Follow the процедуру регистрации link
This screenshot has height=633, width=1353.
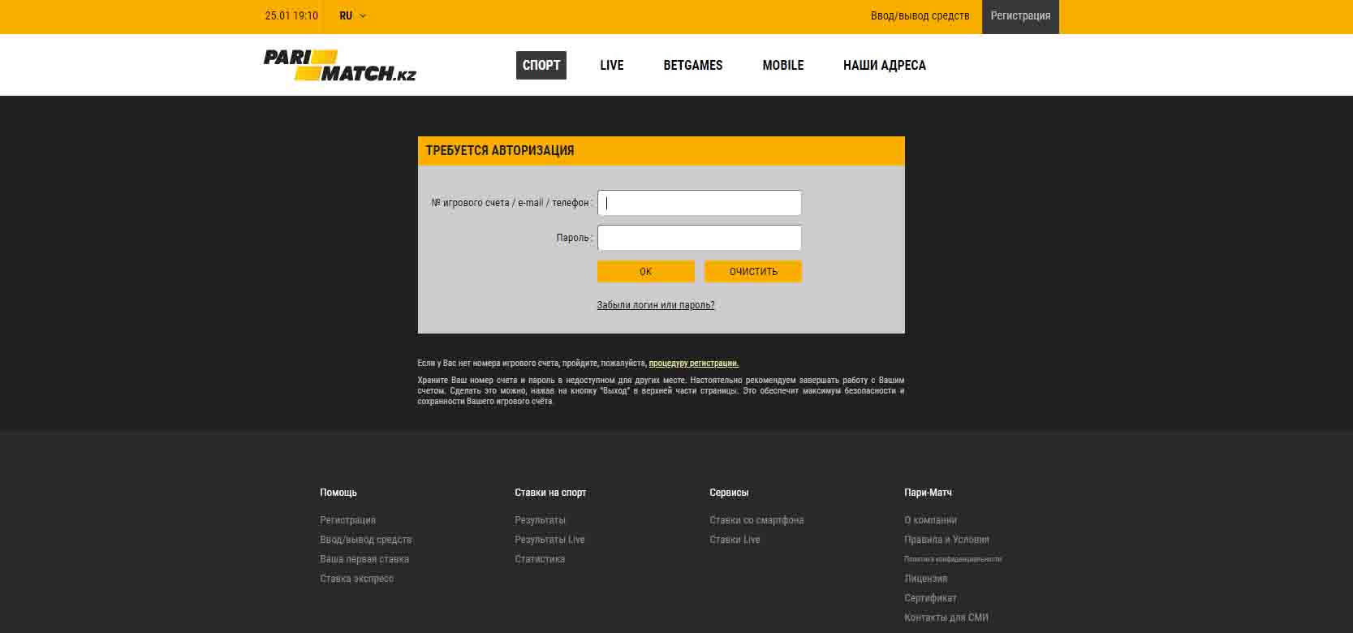tap(693, 364)
